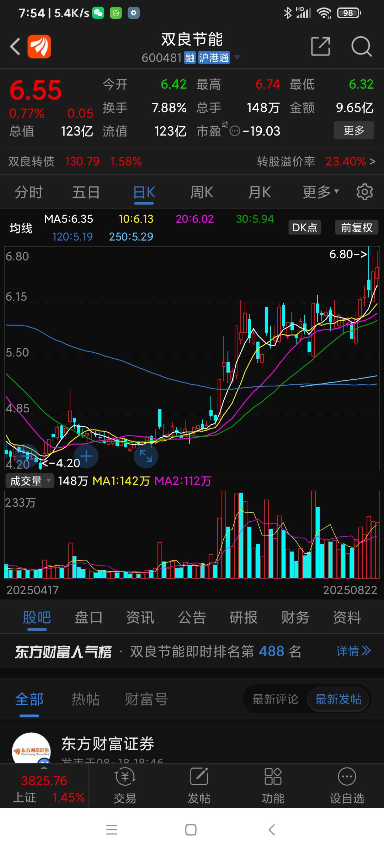Open the 更多 chart period dropdown
This screenshot has width=384, height=854.
pos(321,192)
